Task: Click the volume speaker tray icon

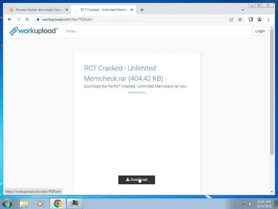Action: tap(251, 204)
